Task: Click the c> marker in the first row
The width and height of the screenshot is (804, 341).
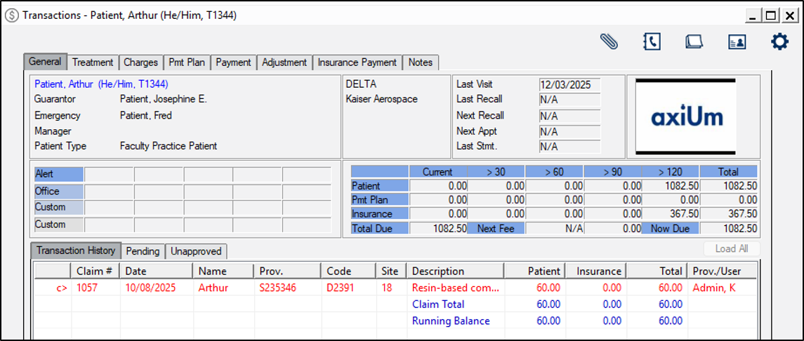Action: click(62, 288)
